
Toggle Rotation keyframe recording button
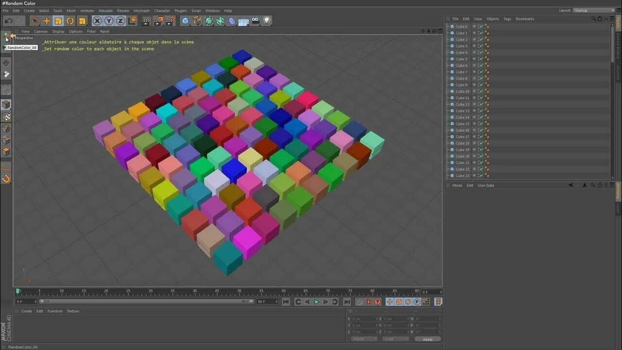tap(408, 302)
